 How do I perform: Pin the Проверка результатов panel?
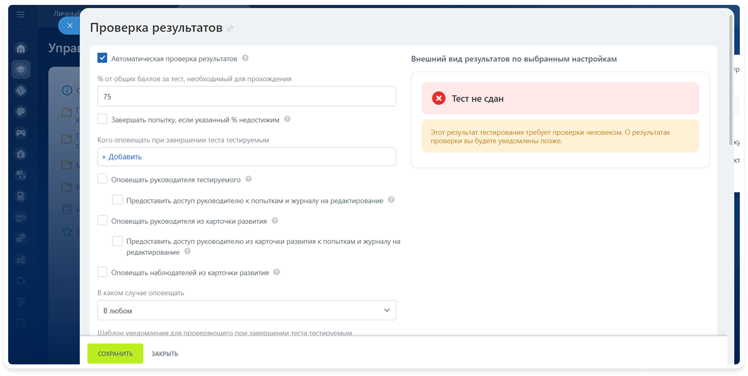click(x=230, y=28)
